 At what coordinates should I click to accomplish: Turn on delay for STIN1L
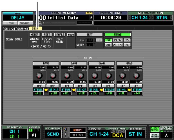[x=39, y=86]
